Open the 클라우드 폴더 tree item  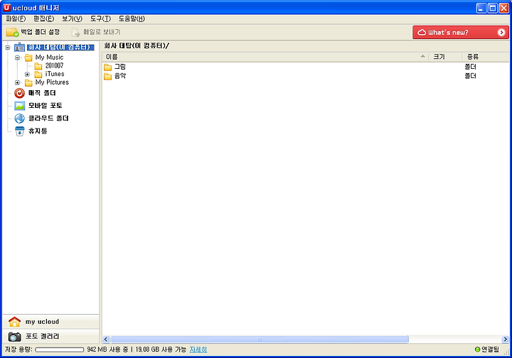(x=48, y=119)
